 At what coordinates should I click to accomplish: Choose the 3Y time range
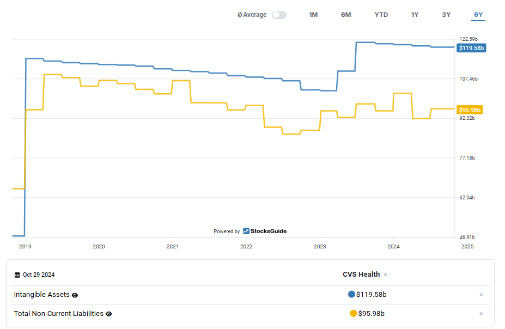pyautogui.click(x=446, y=15)
